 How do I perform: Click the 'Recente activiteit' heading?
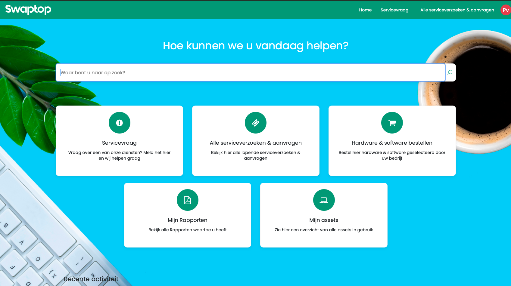click(91, 279)
